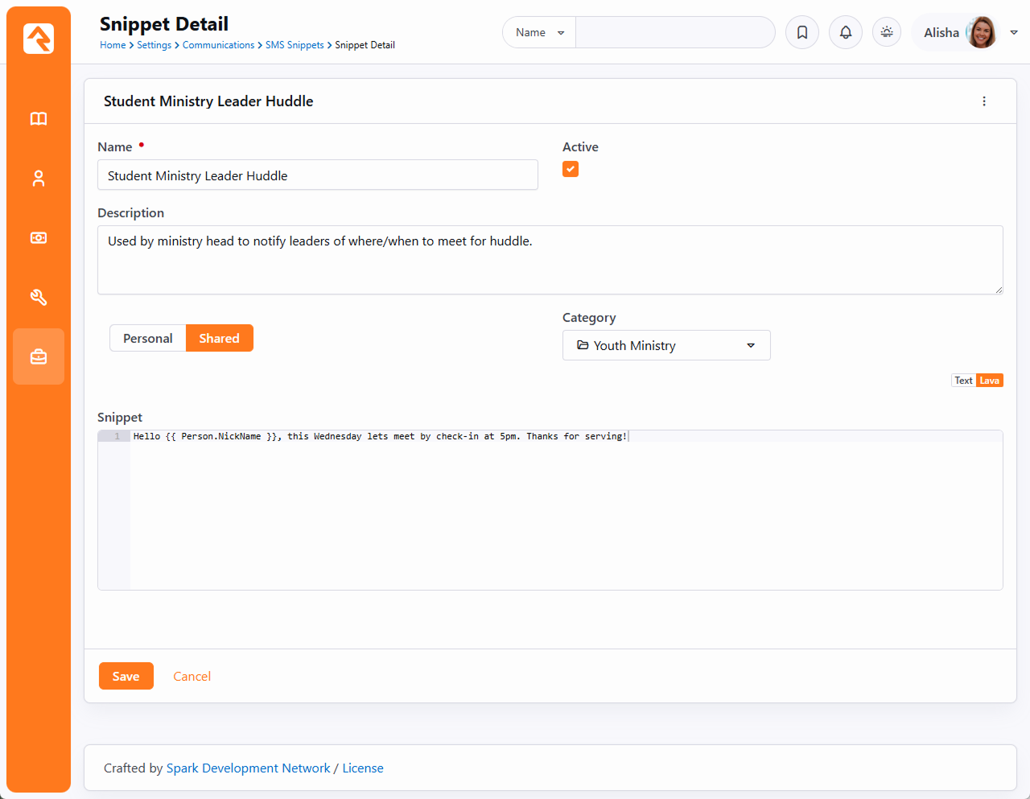Open the book icon in sidebar
The height and width of the screenshot is (799, 1030).
[x=39, y=119]
